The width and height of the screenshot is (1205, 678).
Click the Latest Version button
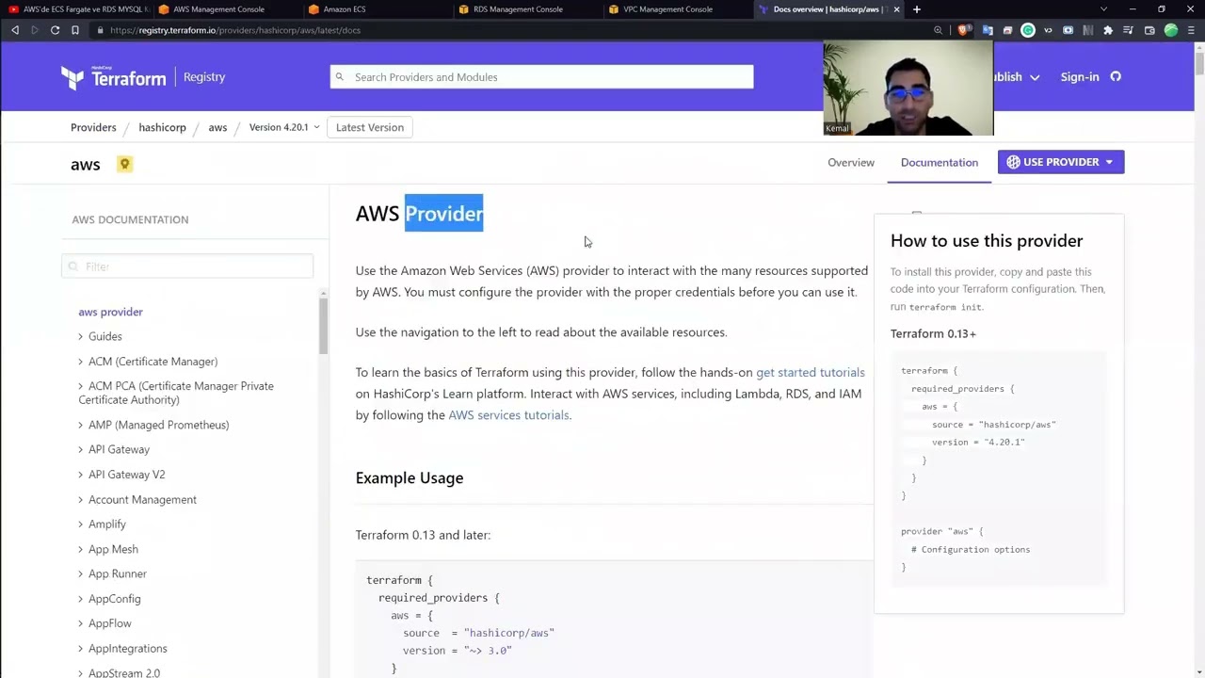(370, 127)
